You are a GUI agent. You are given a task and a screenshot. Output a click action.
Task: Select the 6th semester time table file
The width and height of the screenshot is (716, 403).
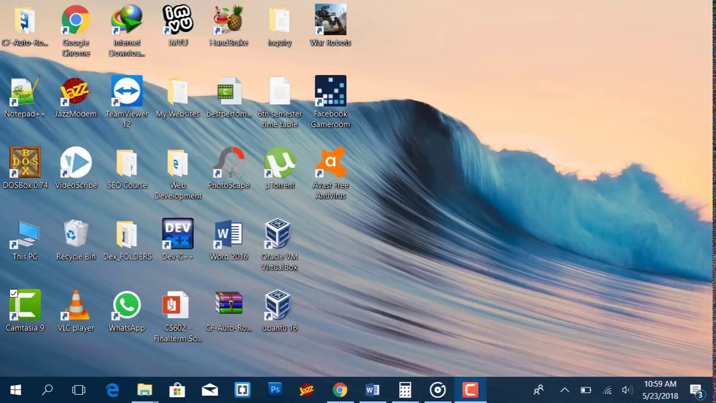(280, 102)
